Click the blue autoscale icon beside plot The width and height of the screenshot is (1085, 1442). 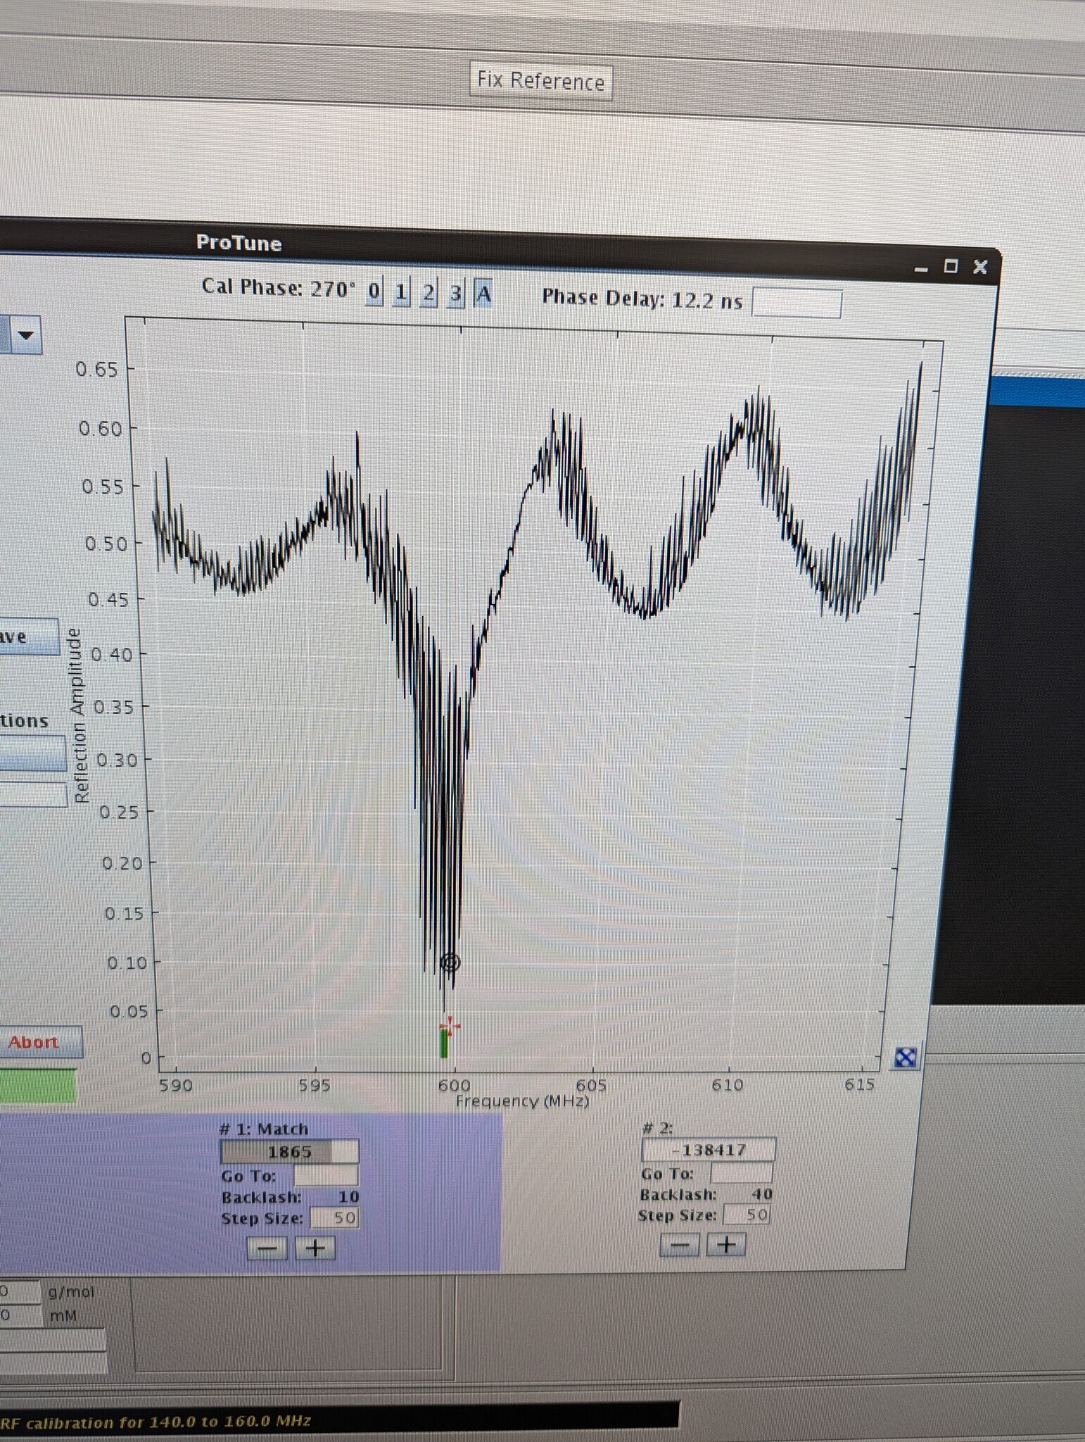click(x=905, y=1057)
